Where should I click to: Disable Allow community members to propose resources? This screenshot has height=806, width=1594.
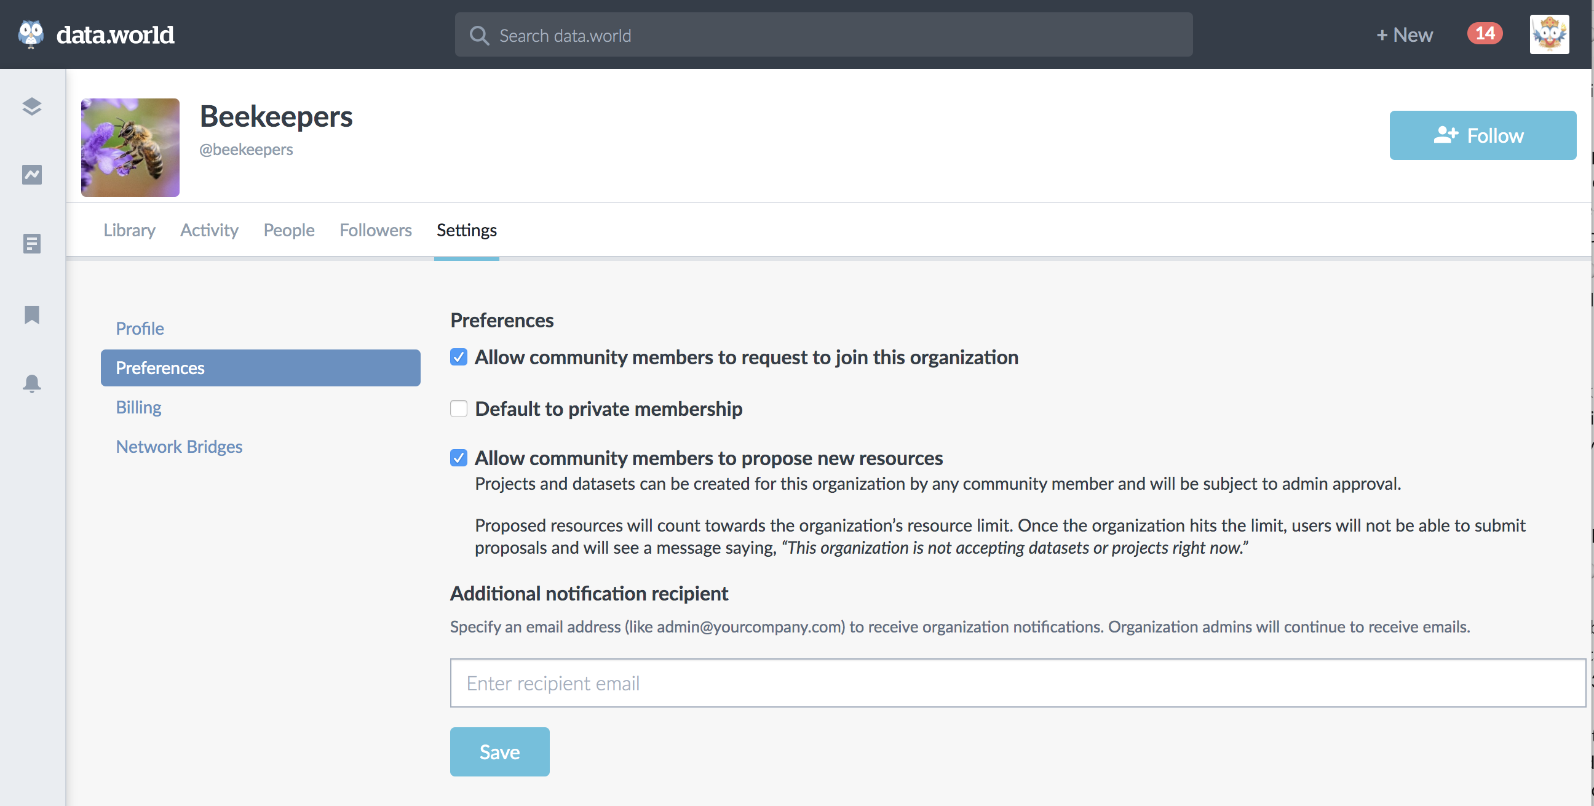click(x=459, y=458)
